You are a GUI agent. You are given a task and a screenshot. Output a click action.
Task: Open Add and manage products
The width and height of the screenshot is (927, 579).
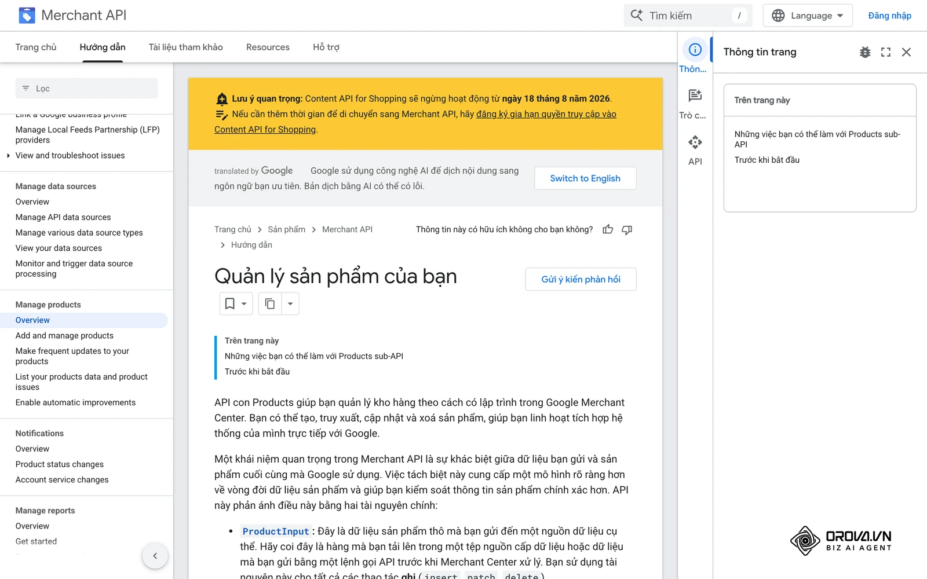tap(64, 335)
